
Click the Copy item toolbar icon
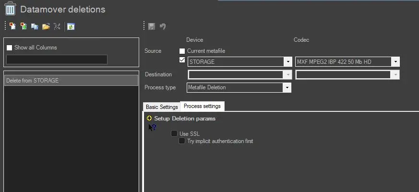(x=35, y=26)
